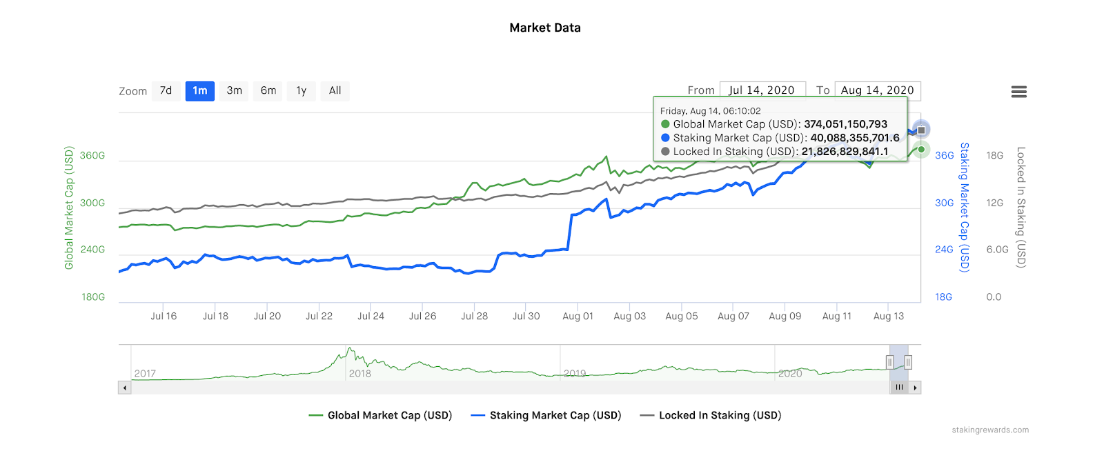Open the stakingrewards.com credit link
Viewport: 1104px width, 471px height.
coord(990,430)
